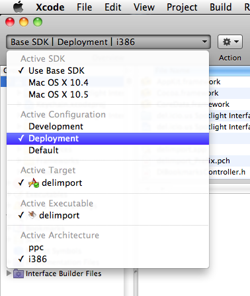Open the File menu
This screenshot has width=250, height=296.
[84, 7]
